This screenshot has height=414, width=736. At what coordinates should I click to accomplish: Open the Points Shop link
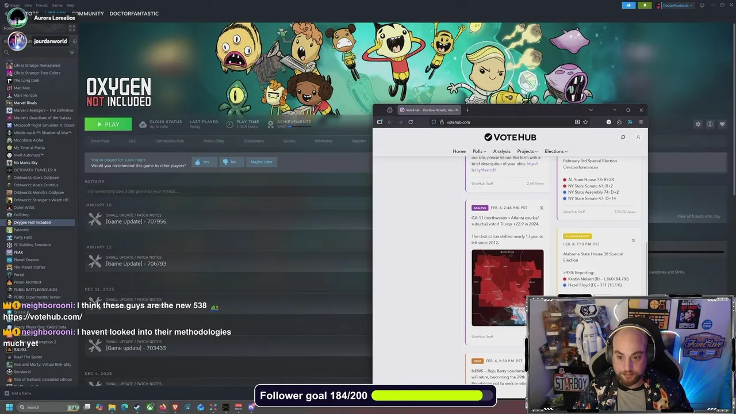coord(214,141)
